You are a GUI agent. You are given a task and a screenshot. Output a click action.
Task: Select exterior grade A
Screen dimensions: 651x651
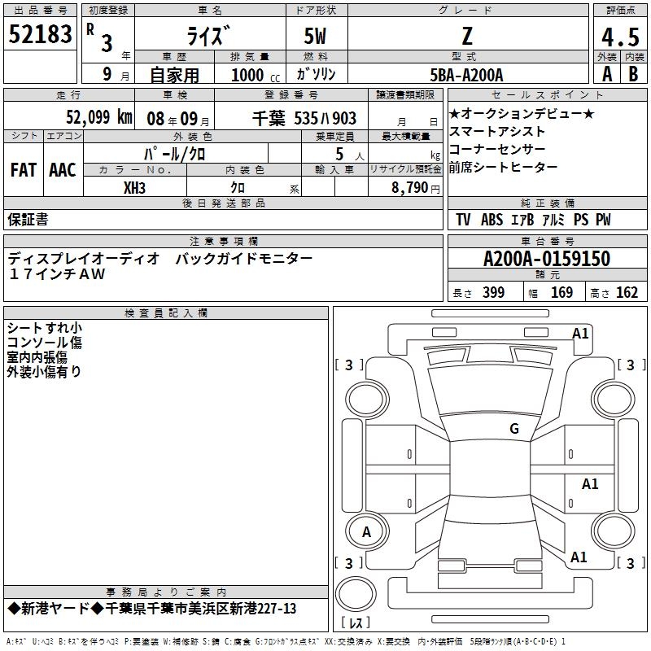(x=607, y=74)
